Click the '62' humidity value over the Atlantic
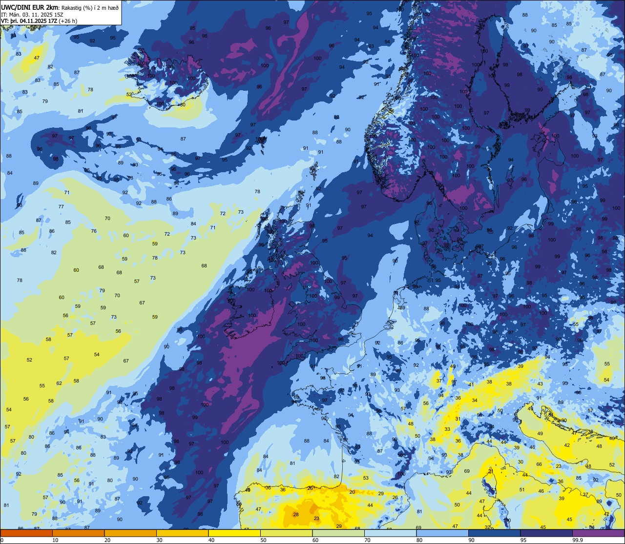Viewport: 625px width, 544px height. tap(59, 383)
